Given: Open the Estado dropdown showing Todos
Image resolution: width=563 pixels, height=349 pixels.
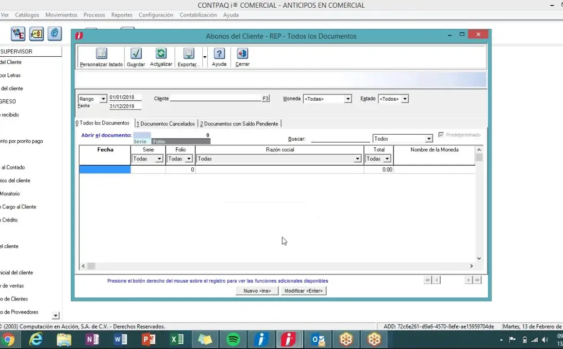Looking at the screenshot, I should 405,99.
